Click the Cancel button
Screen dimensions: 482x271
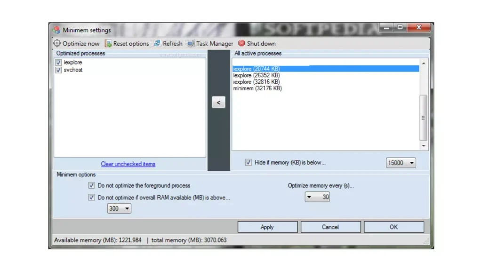pos(330,227)
